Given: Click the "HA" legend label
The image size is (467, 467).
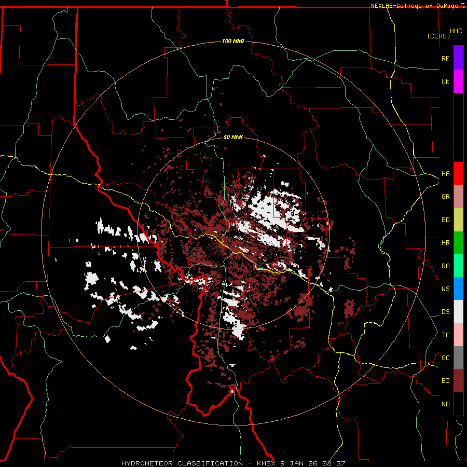Looking at the screenshot, I should click(445, 174).
